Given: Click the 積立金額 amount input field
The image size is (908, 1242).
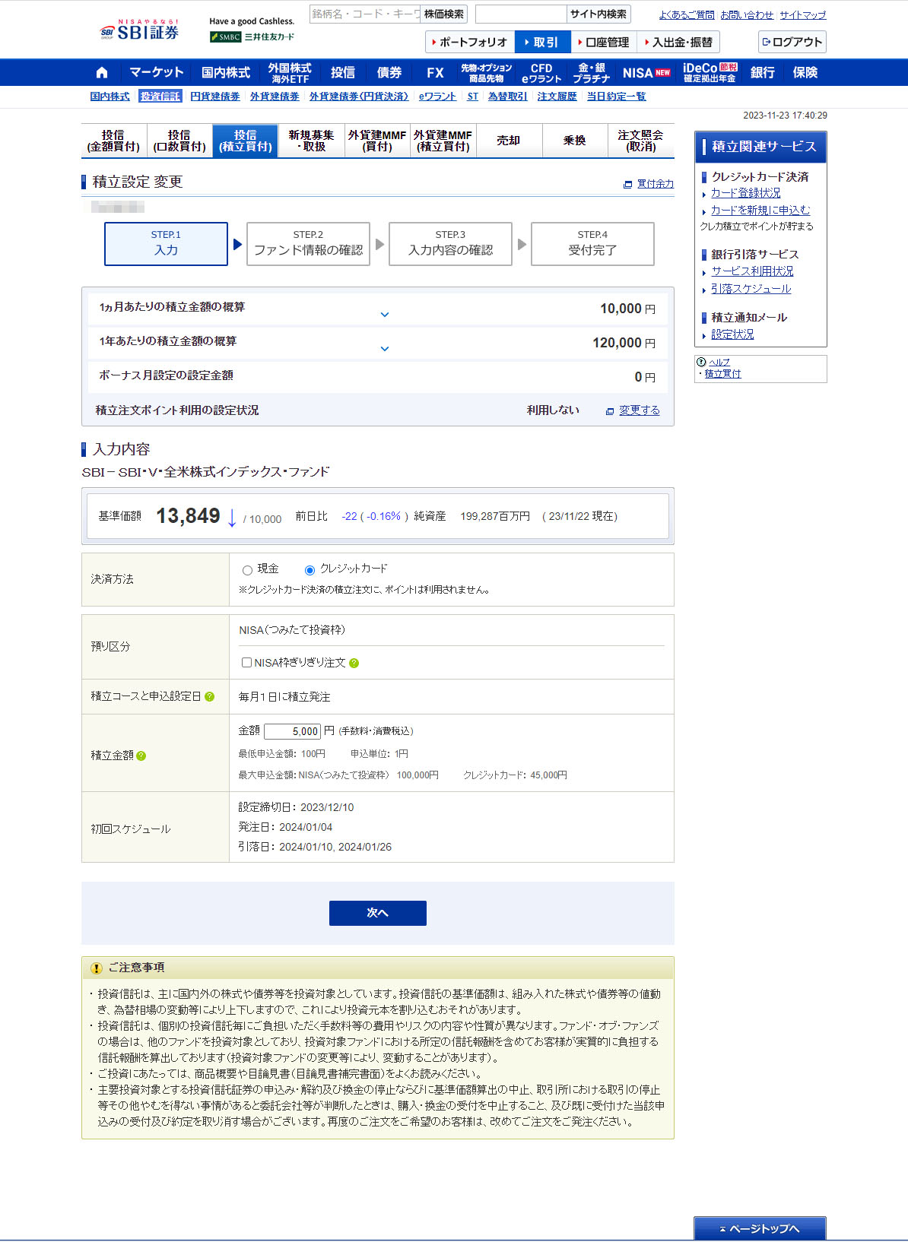Looking at the screenshot, I should coord(293,732).
